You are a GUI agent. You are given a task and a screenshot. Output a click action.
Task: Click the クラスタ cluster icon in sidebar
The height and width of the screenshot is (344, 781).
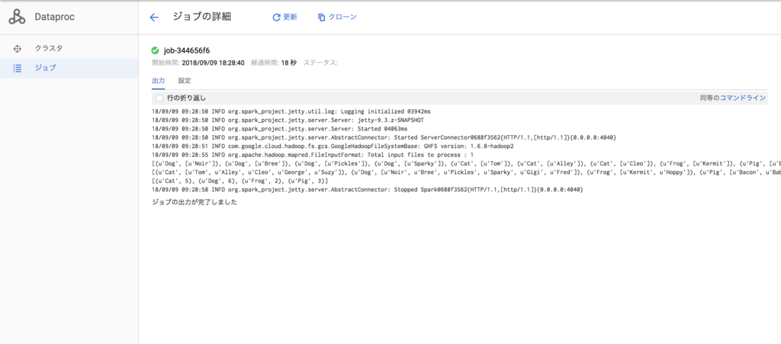pyautogui.click(x=17, y=49)
